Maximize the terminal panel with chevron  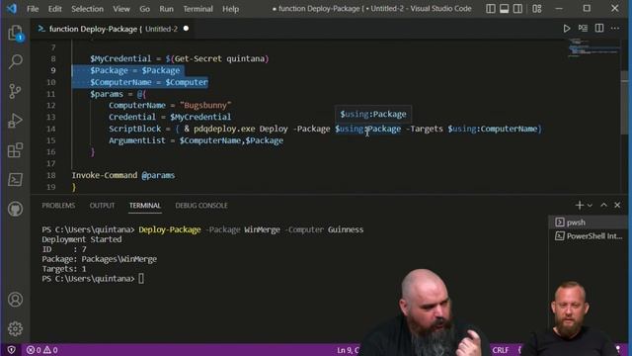[603, 205]
